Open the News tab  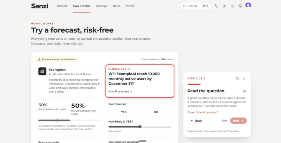(116, 6)
